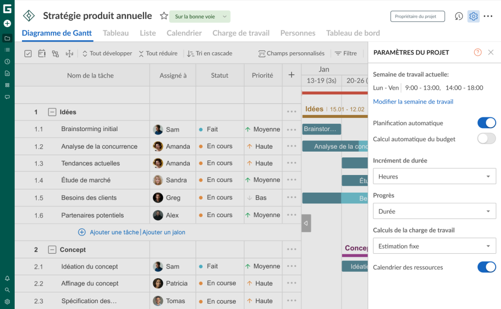Open the Sur la bonne voie status dropdown
The width and height of the screenshot is (501, 309).
(x=200, y=17)
